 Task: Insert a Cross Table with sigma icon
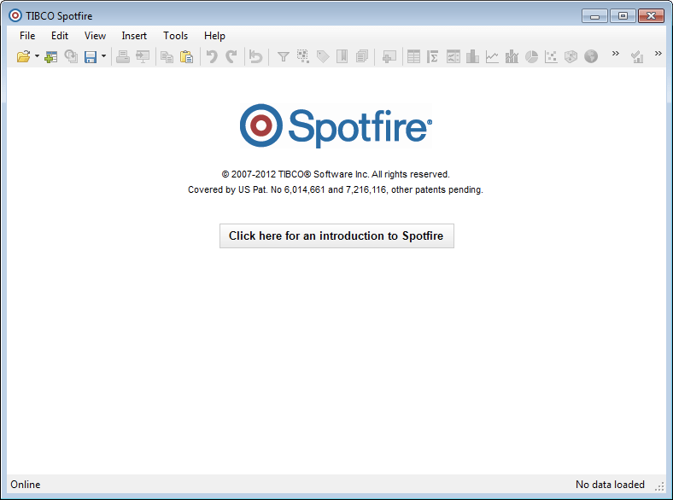433,56
